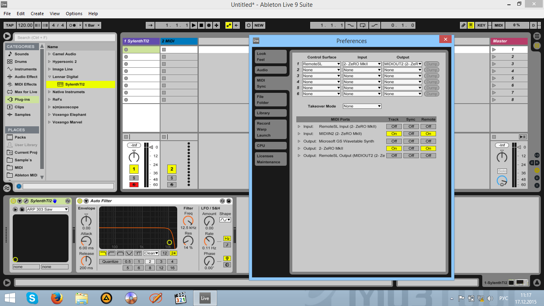Click the NEW scene button

(x=259, y=25)
